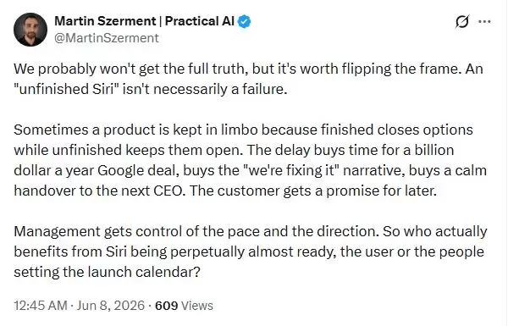Click the phrase "perpetually almost ready"

pyautogui.click(x=253, y=251)
